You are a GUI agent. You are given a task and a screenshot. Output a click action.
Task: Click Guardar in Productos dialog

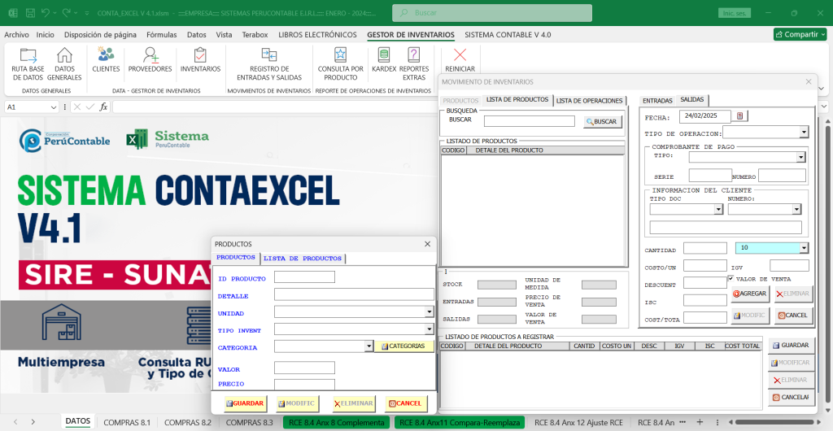[245, 403]
